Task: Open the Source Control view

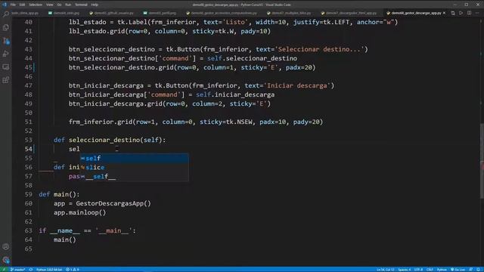Action: tap(6, 41)
